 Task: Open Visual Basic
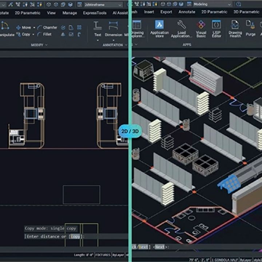pos(201,29)
